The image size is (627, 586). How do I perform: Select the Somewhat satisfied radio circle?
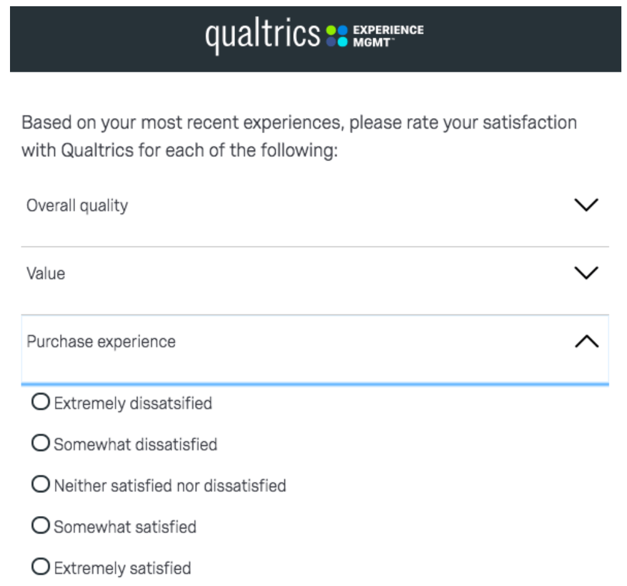41,526
